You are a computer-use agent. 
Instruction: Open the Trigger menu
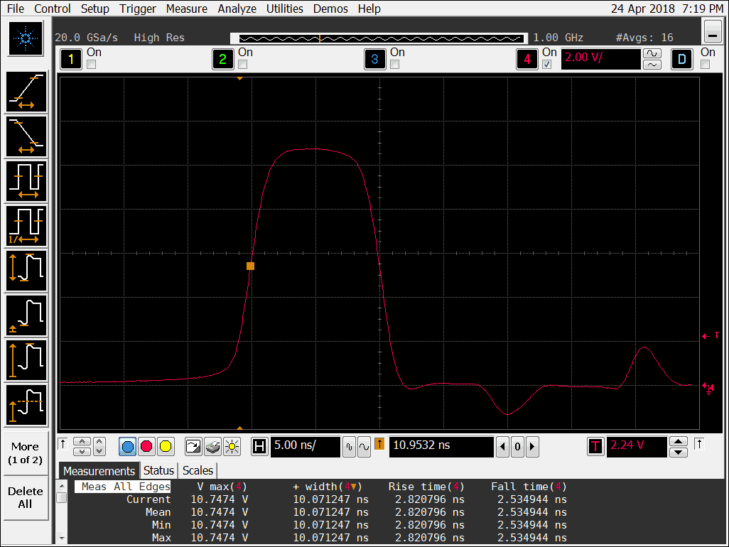coord(138,9)
